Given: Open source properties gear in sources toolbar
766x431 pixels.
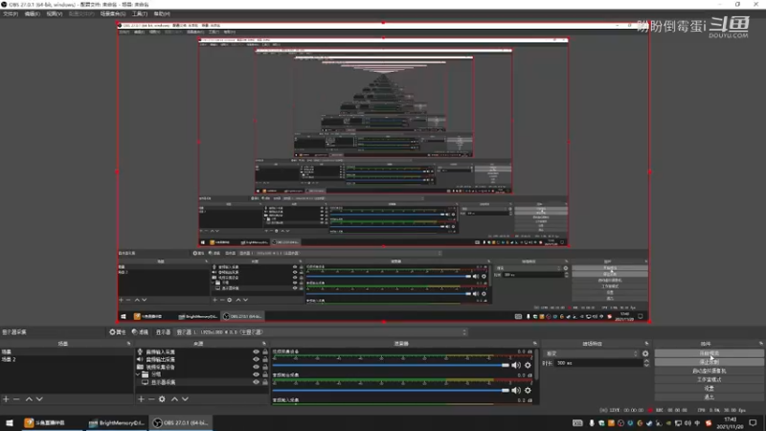Looking at the screenshot, I should pyautogui.click(x=162, y=399).
